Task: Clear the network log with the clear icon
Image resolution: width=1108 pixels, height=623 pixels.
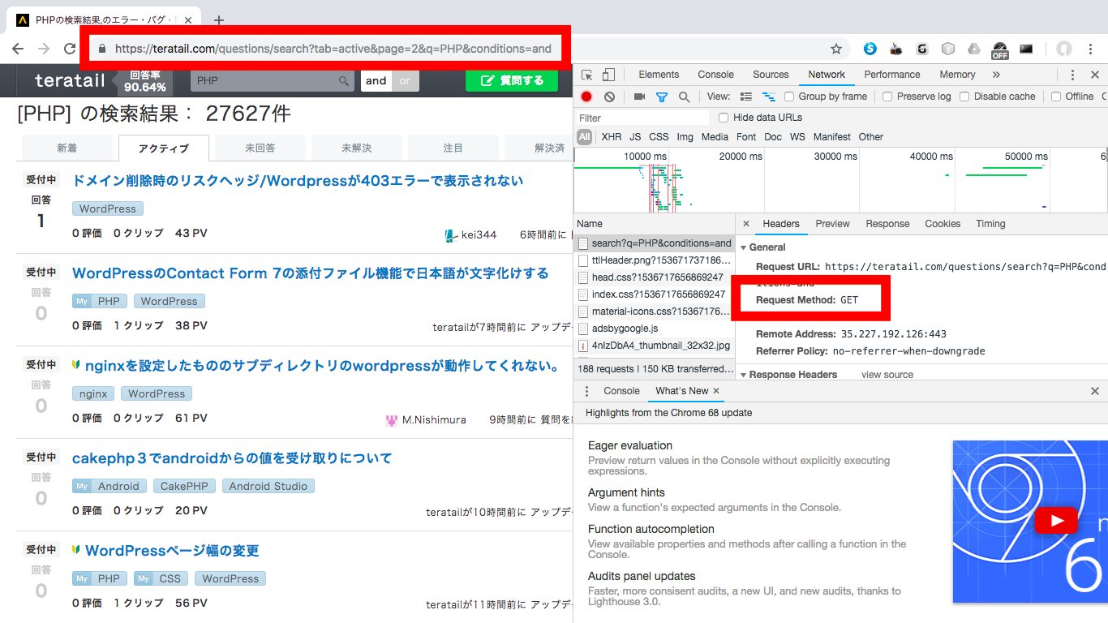Action: tap(608, 97)
